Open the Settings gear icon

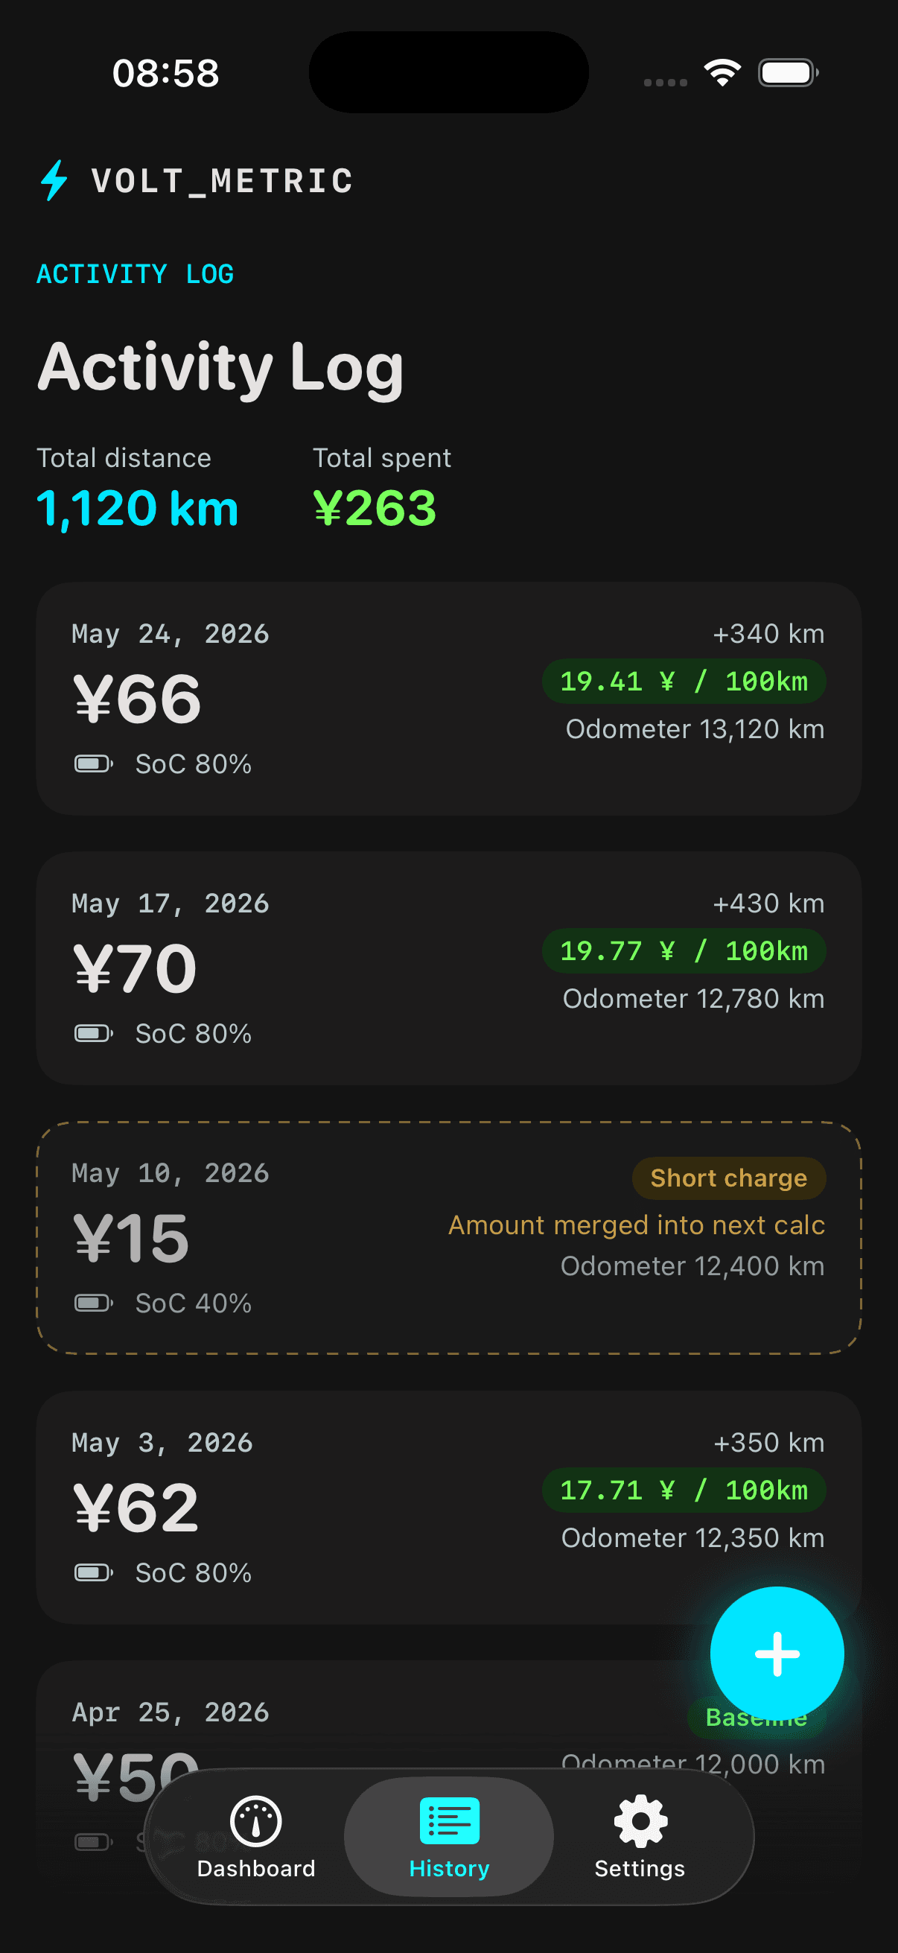[640, 1820]
